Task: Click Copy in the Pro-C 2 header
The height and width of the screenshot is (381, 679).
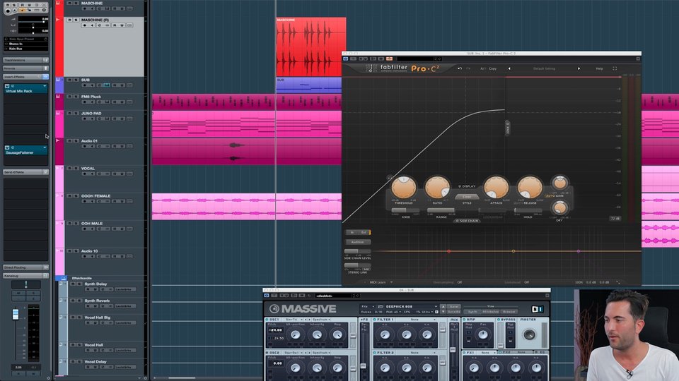Action: click(493, 68)
